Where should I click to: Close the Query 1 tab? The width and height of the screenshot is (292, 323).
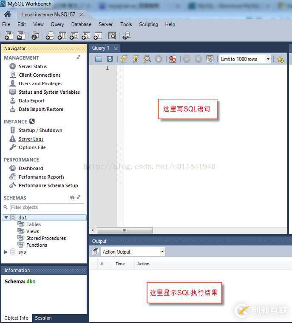pyautogui.click(x=116, y=49)
